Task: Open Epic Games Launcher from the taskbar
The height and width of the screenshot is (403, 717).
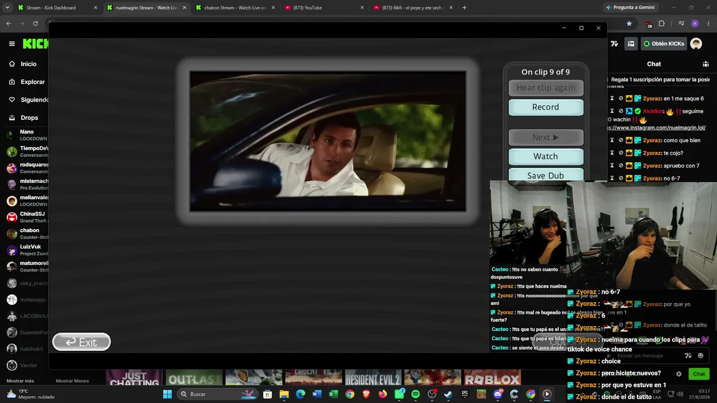Action: tap(465, 394)
